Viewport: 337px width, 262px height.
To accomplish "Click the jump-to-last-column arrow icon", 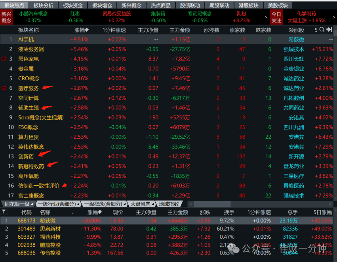I will (x=329, y=30).
